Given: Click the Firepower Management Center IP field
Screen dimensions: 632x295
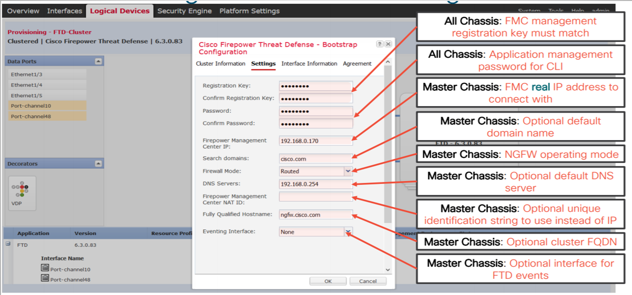Looking at the screenshot, I should [x=316, y=141].
